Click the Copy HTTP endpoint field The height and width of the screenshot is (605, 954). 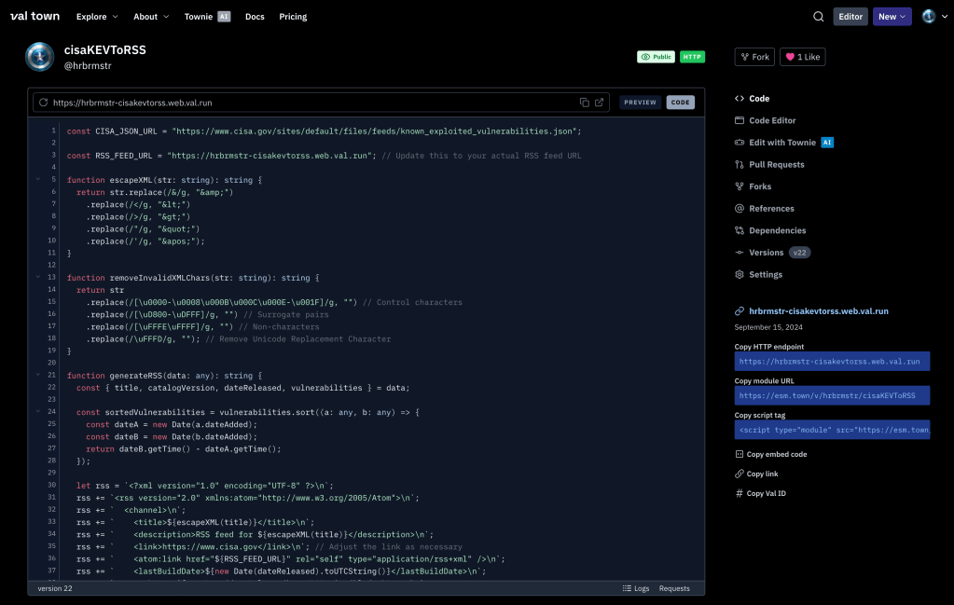click(832, 361)
